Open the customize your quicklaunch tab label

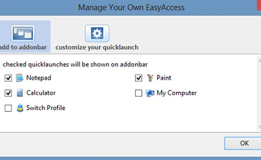(x=97, y=47)
